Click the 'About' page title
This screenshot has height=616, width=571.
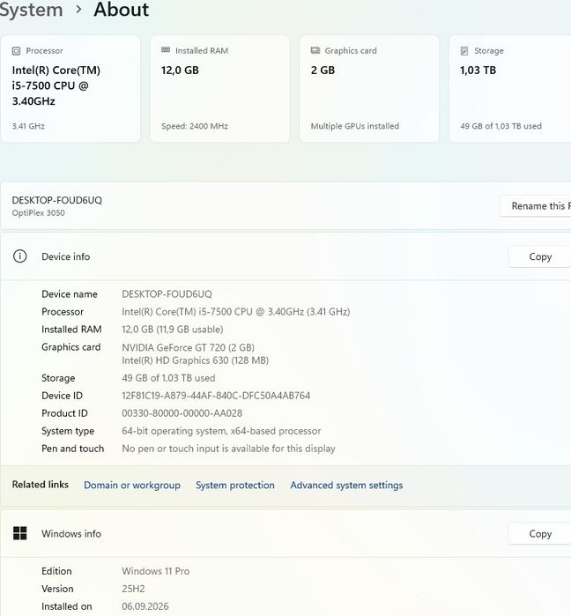point(122,10)
